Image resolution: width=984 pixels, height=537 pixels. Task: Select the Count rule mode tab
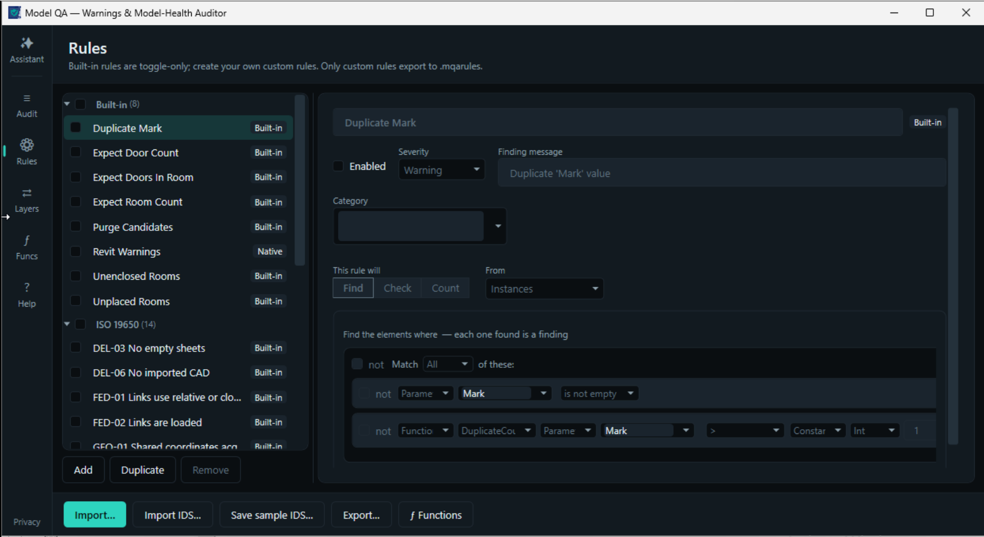pyautogui.click(x=445, y=288)
